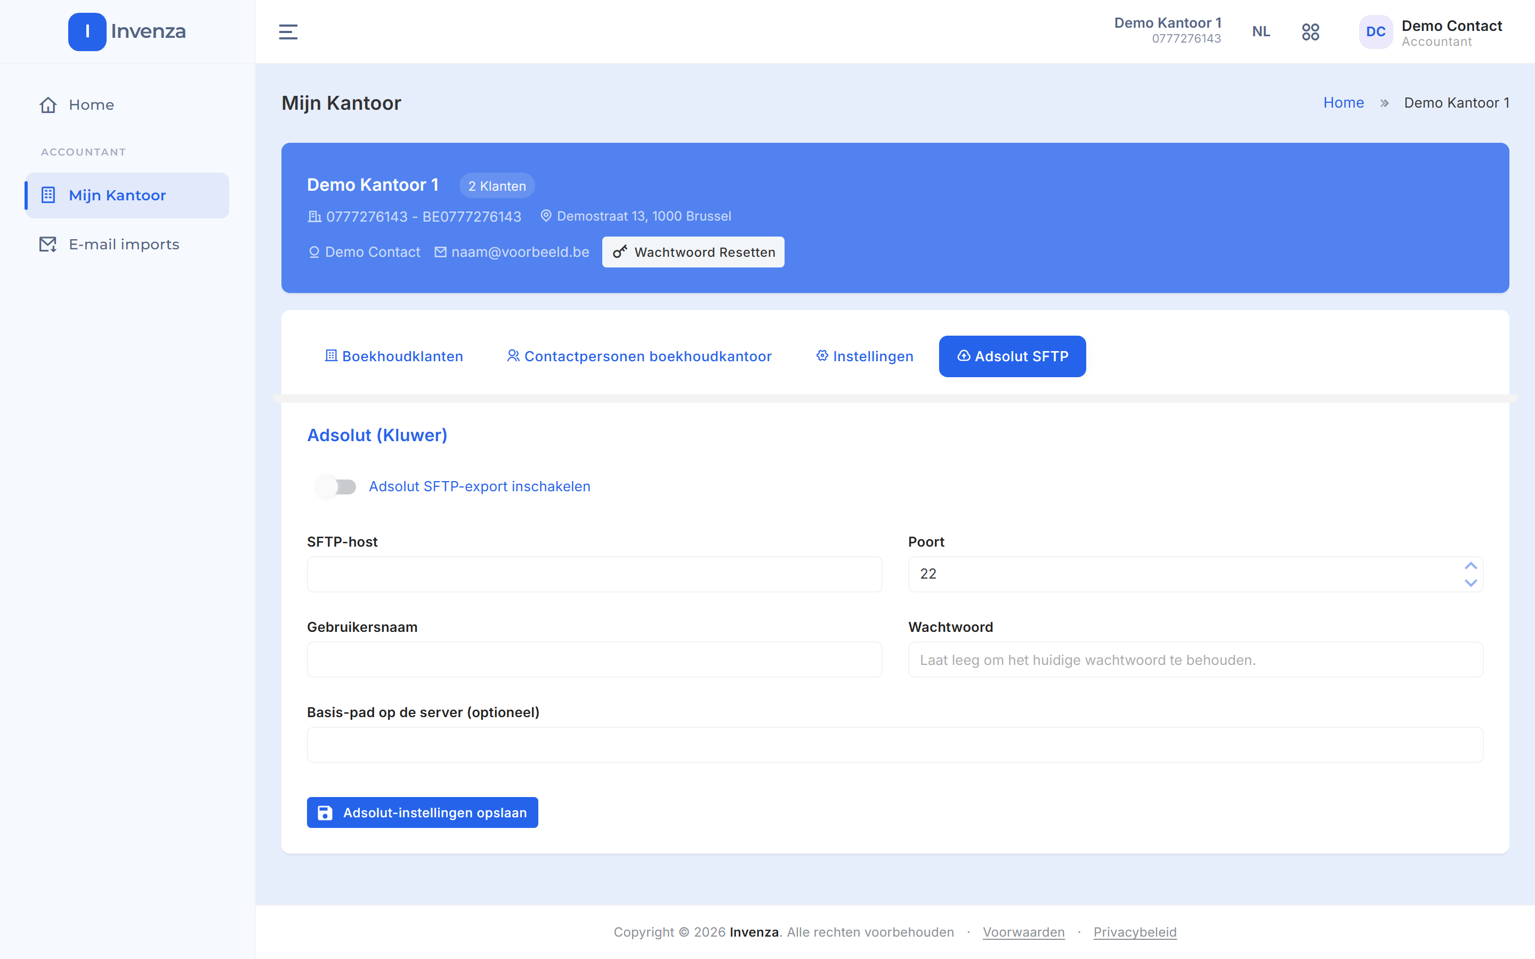Click the Wachtwoord Resetten button
The width and height of the screenshot is (1535, 959).
[693, 253]
